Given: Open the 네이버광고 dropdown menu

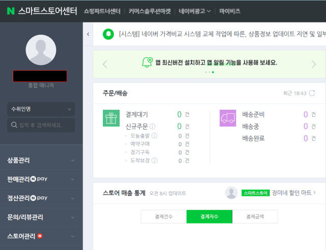Looking at the screenshot, I should click(x=195, y=11).
